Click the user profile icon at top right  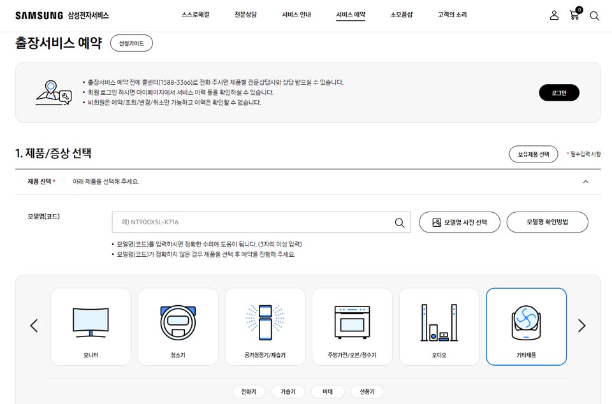[x=554, y=15]
